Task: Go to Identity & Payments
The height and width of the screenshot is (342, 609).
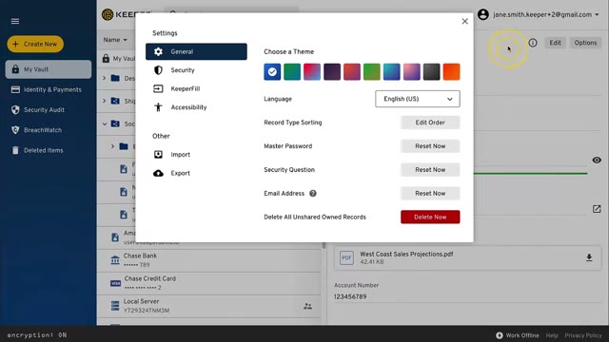Action: [49, 89]
